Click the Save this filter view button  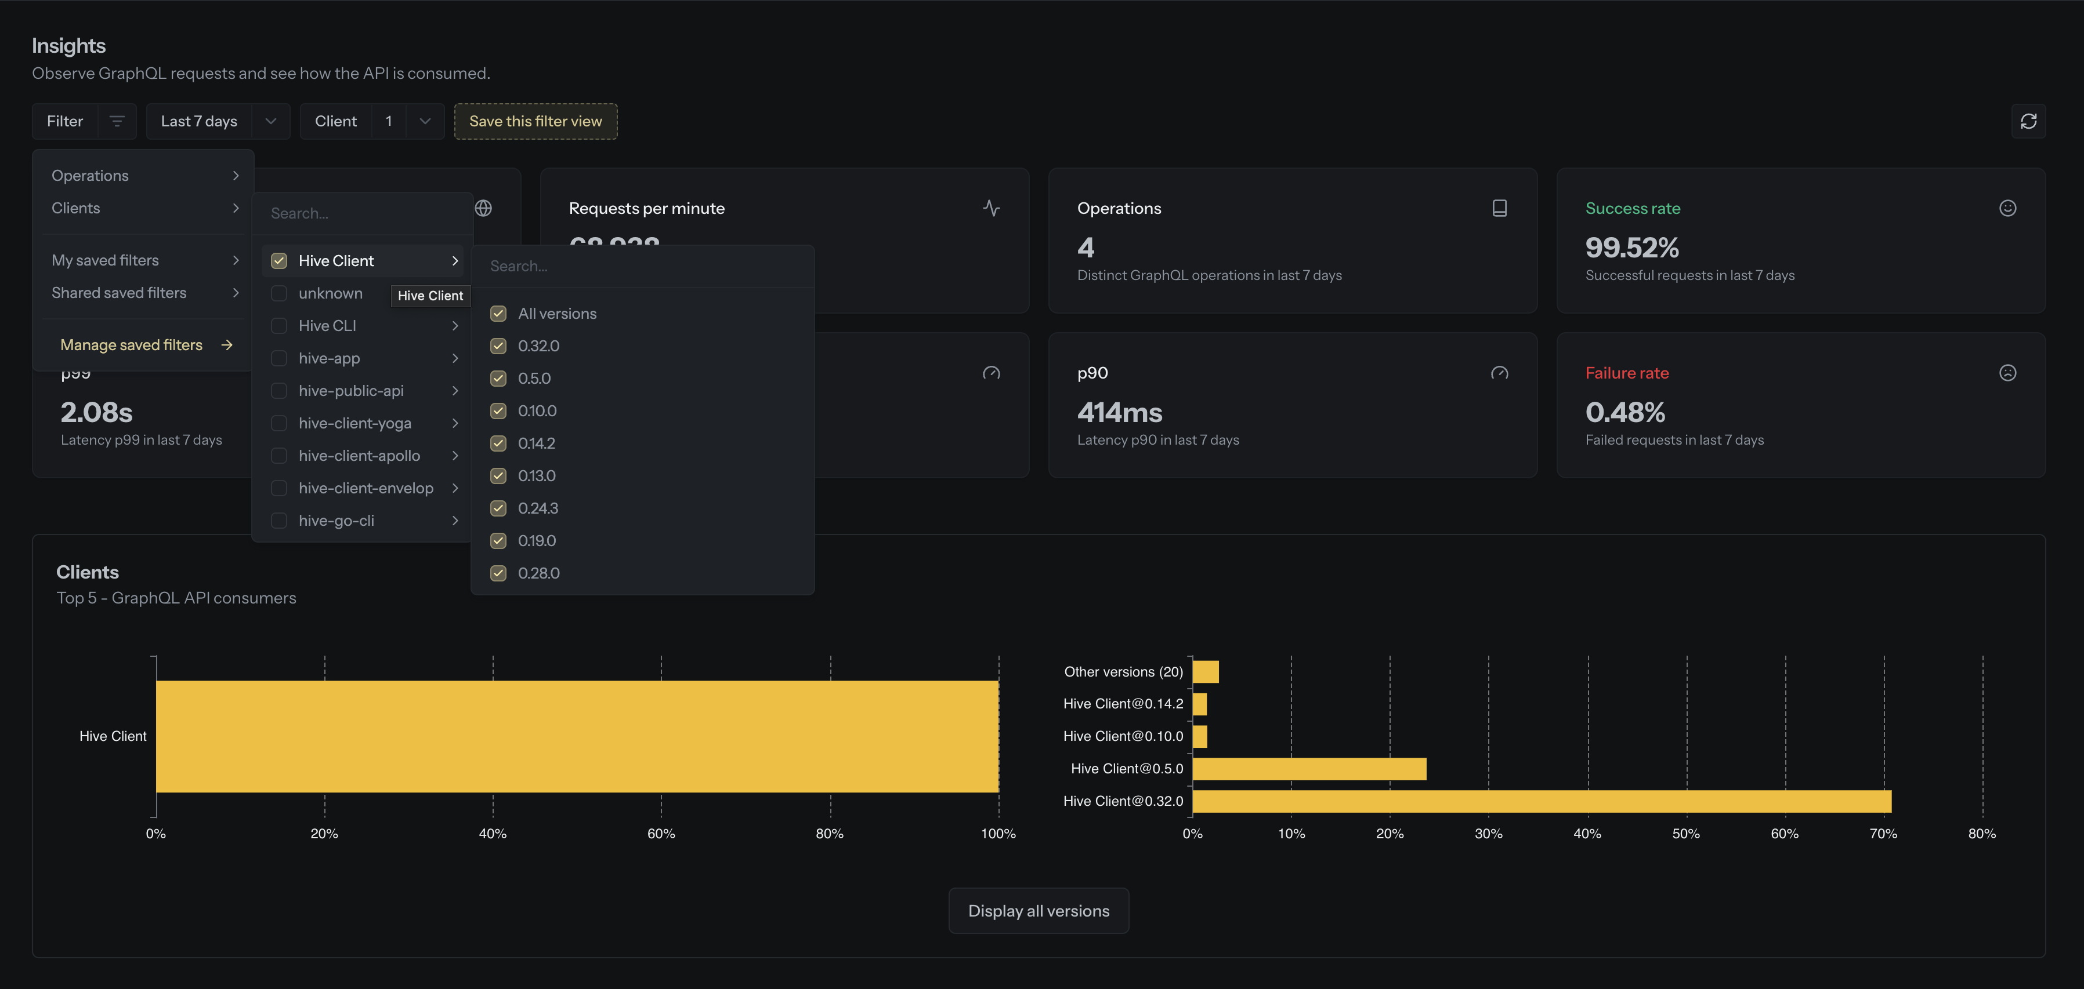[536, 121]
